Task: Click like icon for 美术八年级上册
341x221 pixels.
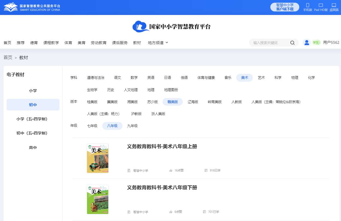Action: click(171, 171)
